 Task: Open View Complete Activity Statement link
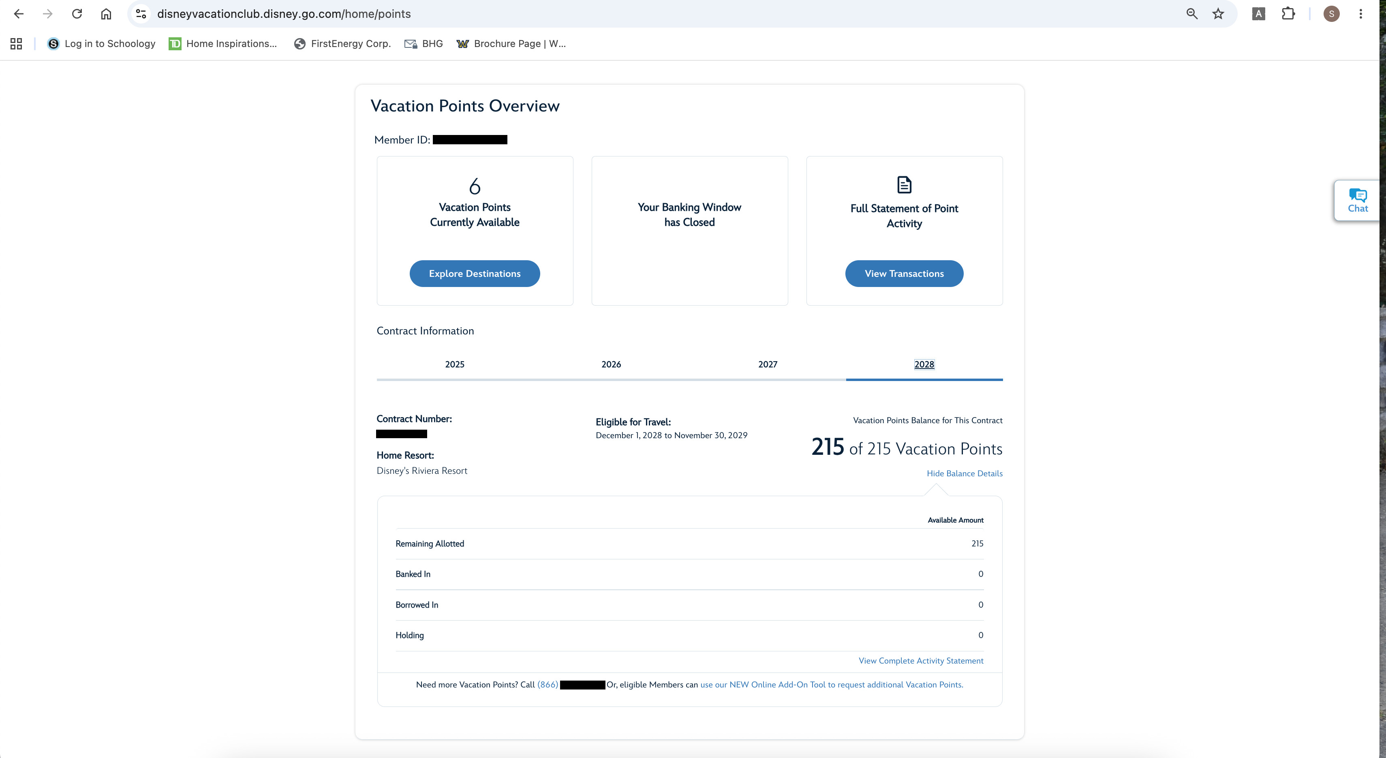[x=921, y=661]
